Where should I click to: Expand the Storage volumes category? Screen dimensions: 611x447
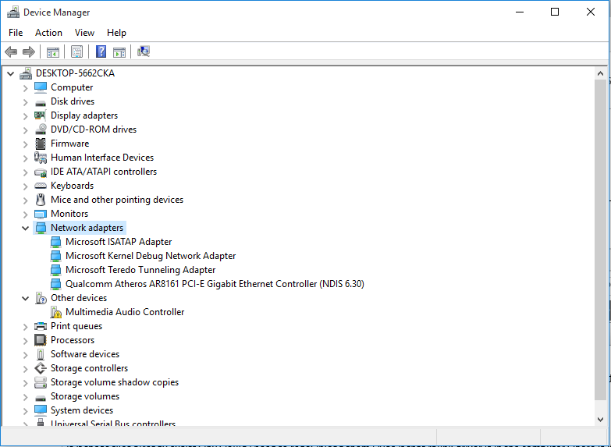coord(25,397)
